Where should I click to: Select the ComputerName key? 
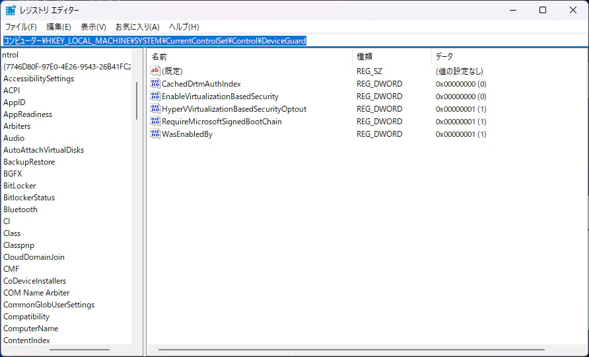(x=31, y=329)
